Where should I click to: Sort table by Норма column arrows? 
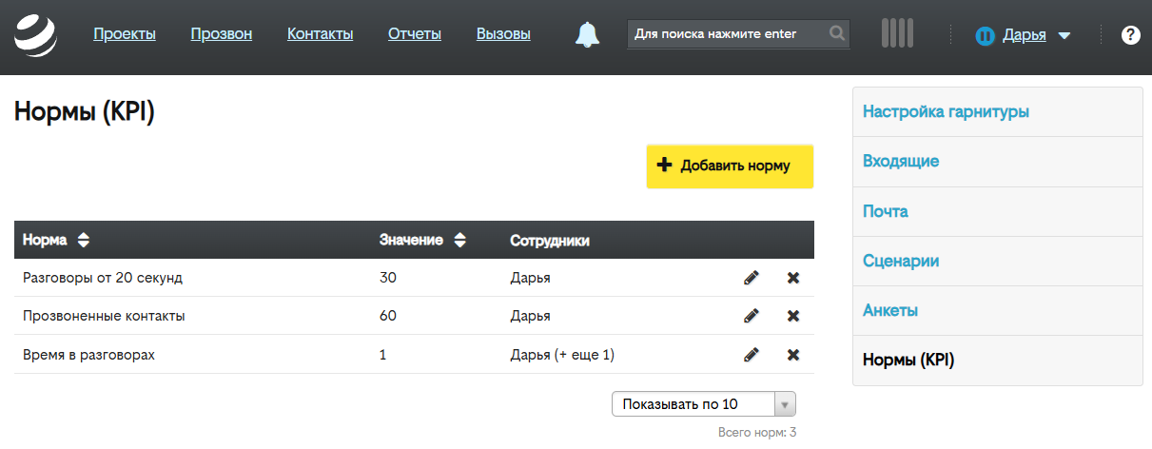[84, 241]
